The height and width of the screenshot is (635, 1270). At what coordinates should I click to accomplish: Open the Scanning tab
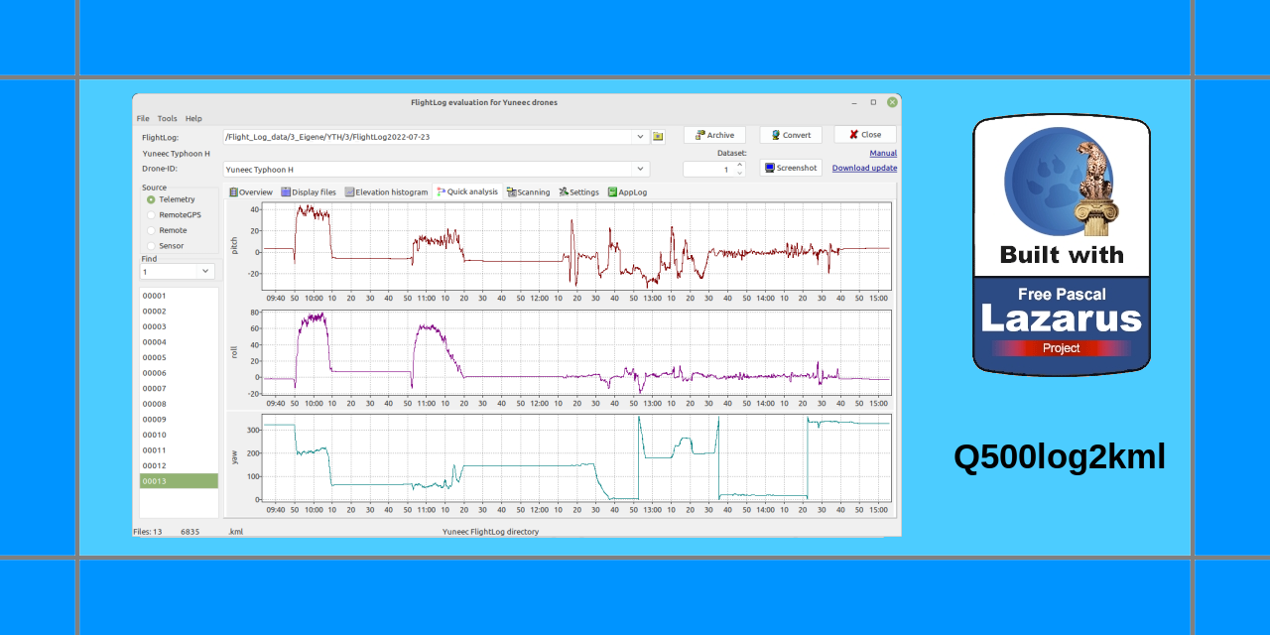coord(528,192)
